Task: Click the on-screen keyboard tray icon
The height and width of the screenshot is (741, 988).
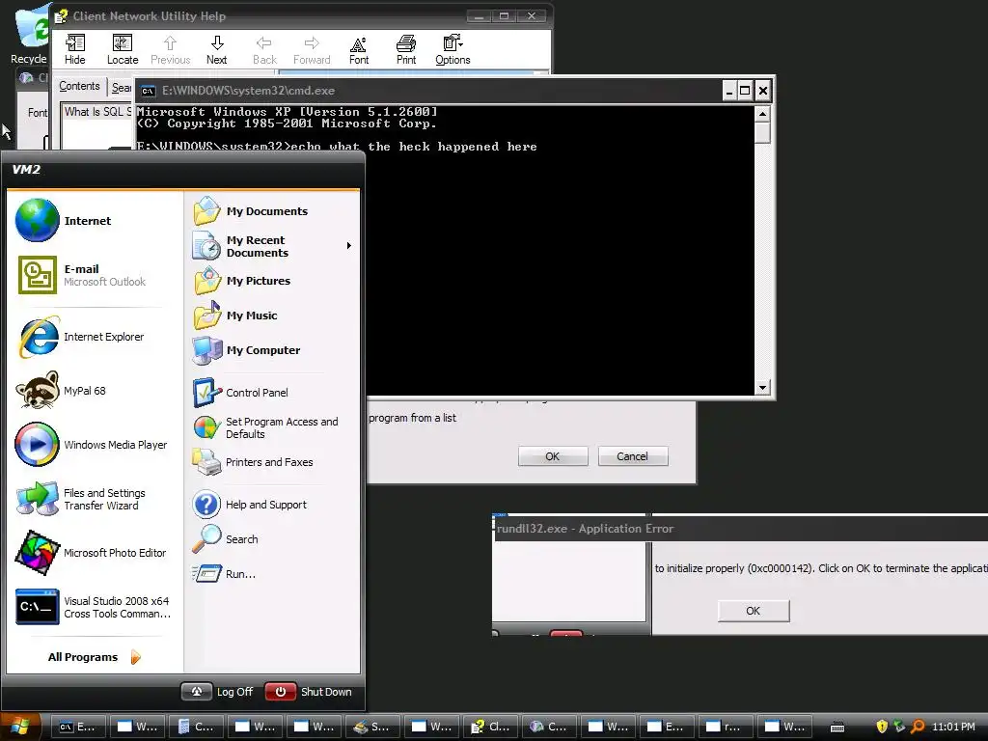Action: coord(837,727)
